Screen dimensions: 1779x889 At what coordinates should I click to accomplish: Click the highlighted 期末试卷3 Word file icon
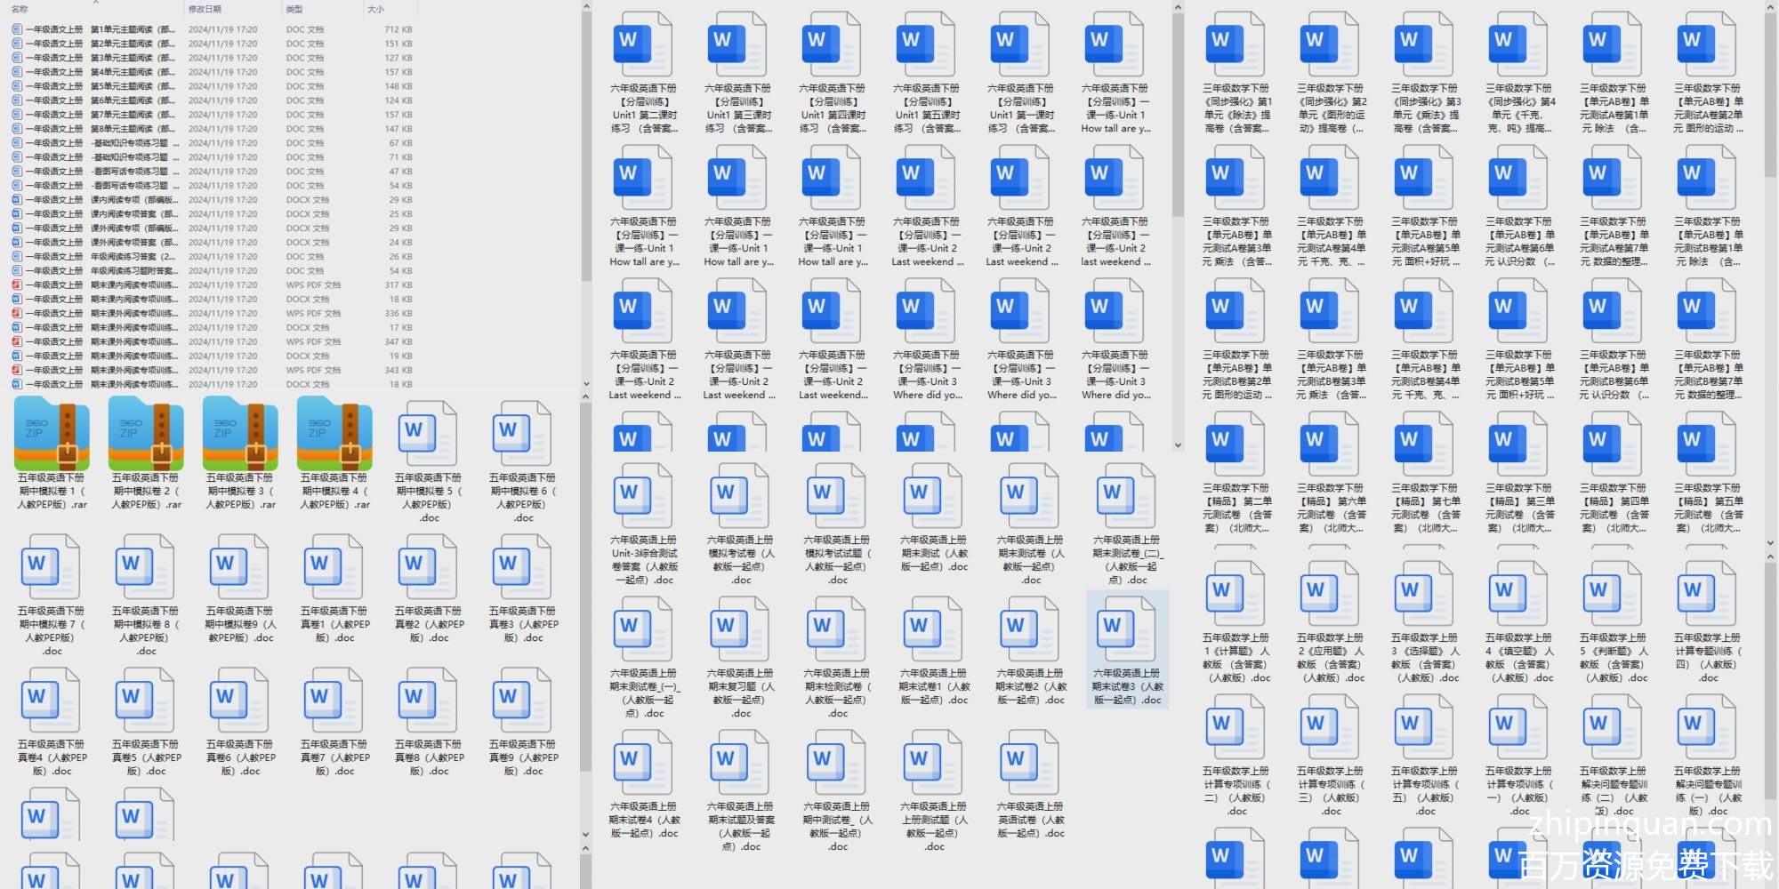1127,630
